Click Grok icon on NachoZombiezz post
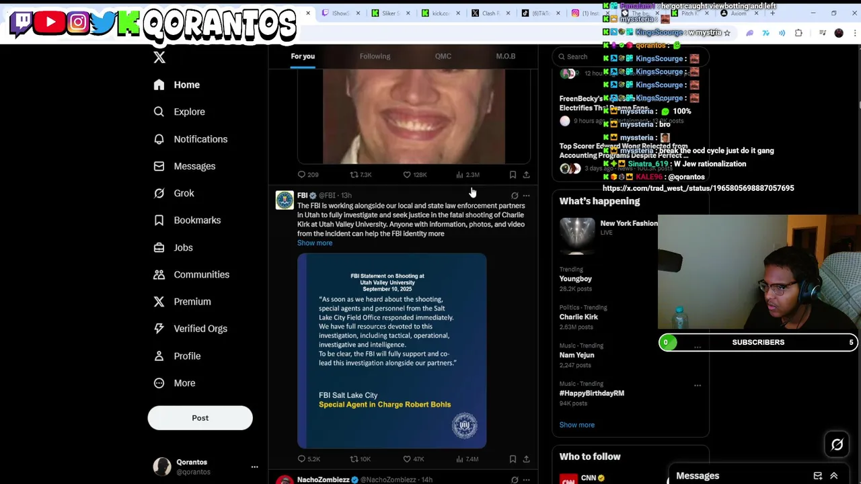Viewport: 861px width, 484px height. 515,480
